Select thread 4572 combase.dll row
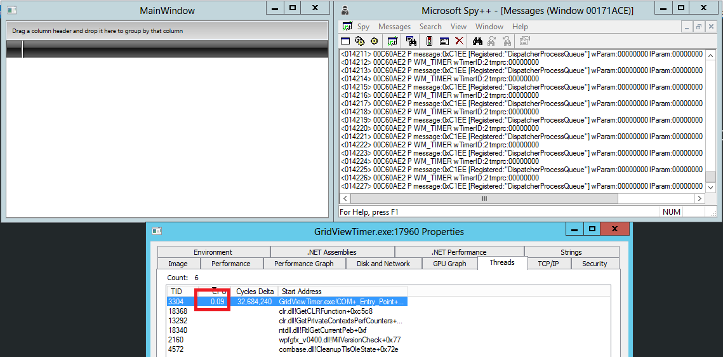This screenshot has width=723, height=357. 287,349
